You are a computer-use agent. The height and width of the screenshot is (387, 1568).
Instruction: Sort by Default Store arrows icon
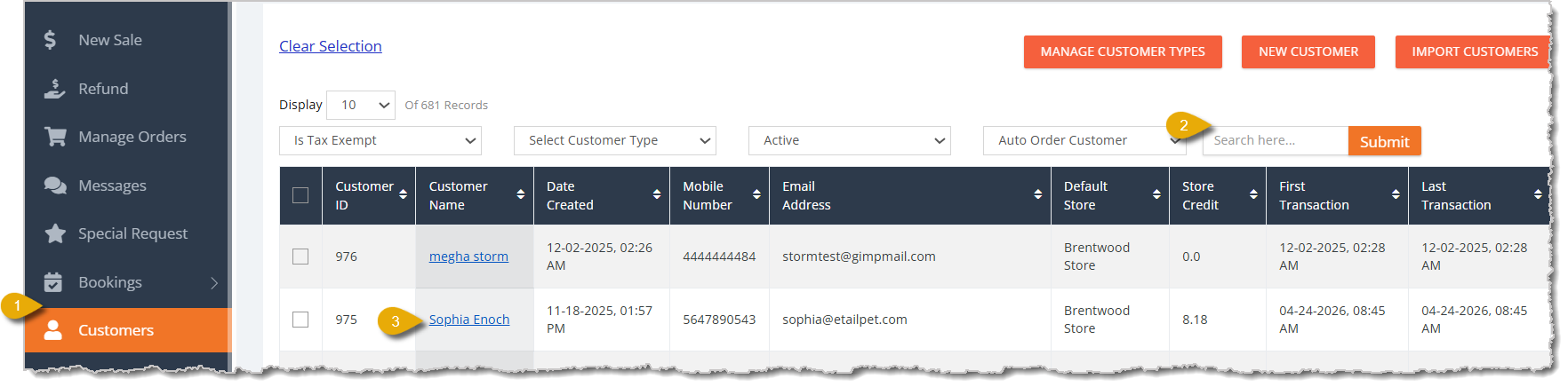pos(1156,194)
